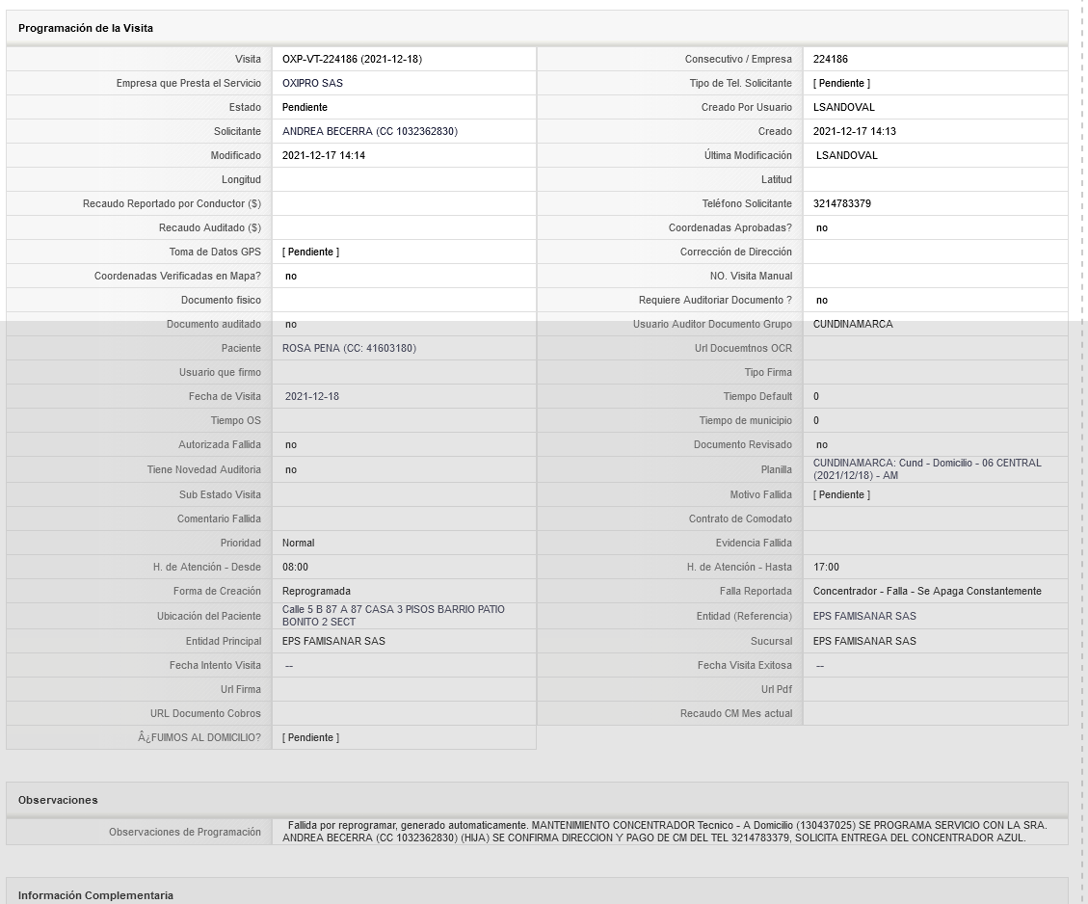Open solicitante ANDREA BECERRA (CC 1032362830) link

coord(370,131)
